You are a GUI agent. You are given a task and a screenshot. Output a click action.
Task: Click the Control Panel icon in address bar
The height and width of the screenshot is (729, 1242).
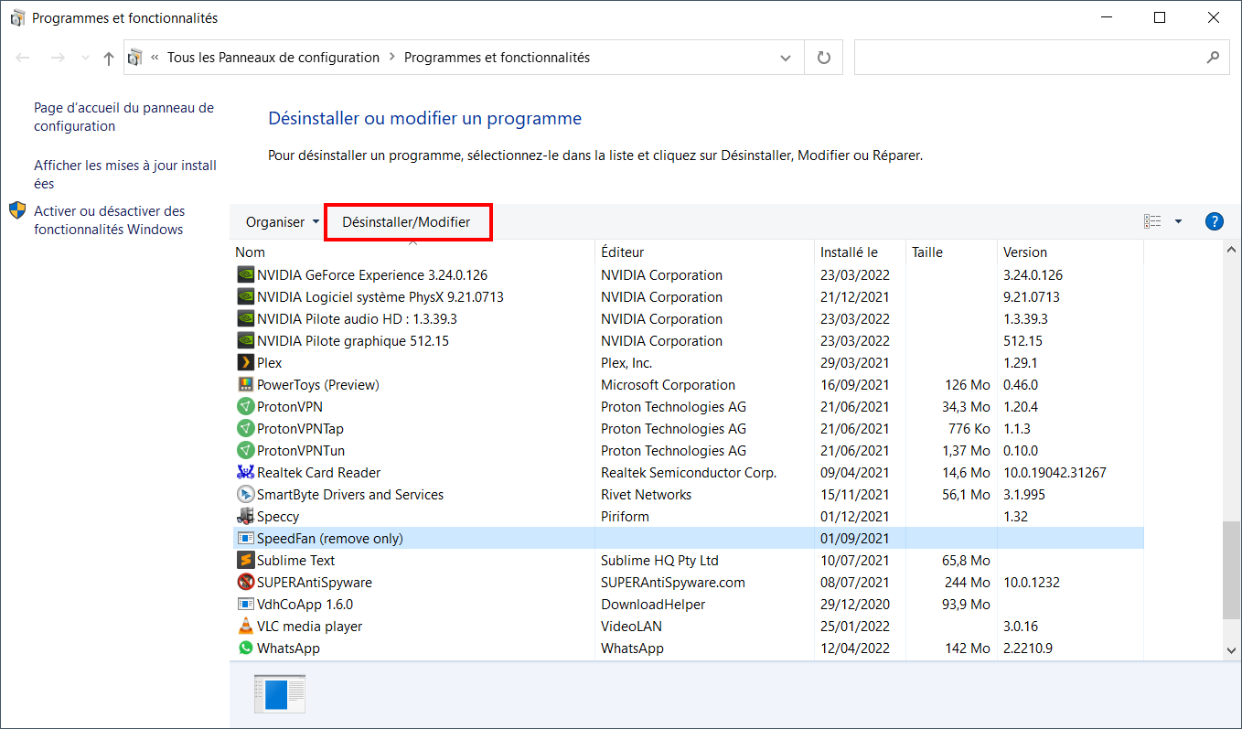click(x=135, y=58)
